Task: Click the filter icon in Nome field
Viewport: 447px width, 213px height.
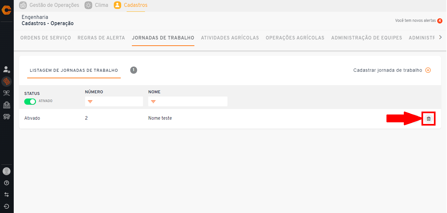Action: (153, 102)
